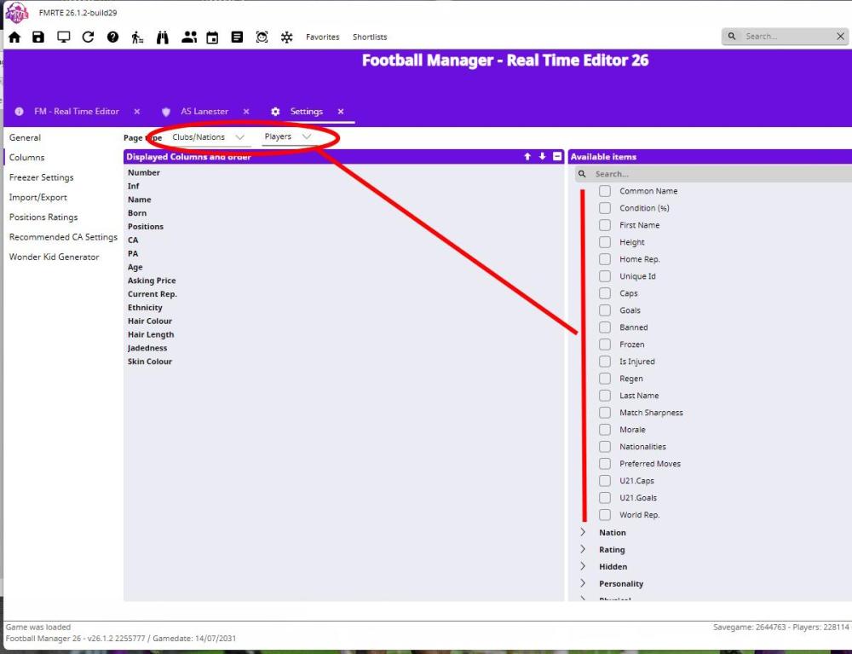The width and height of the screenshot is (852, 654).
Task: Enable the Common Name checkbox
Action: tap(605, 191)
